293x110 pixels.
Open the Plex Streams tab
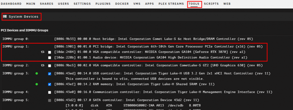171,4
